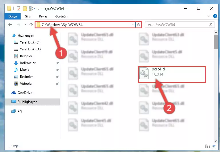Switch to the Paylaş ribbon tab

point(43,16)
